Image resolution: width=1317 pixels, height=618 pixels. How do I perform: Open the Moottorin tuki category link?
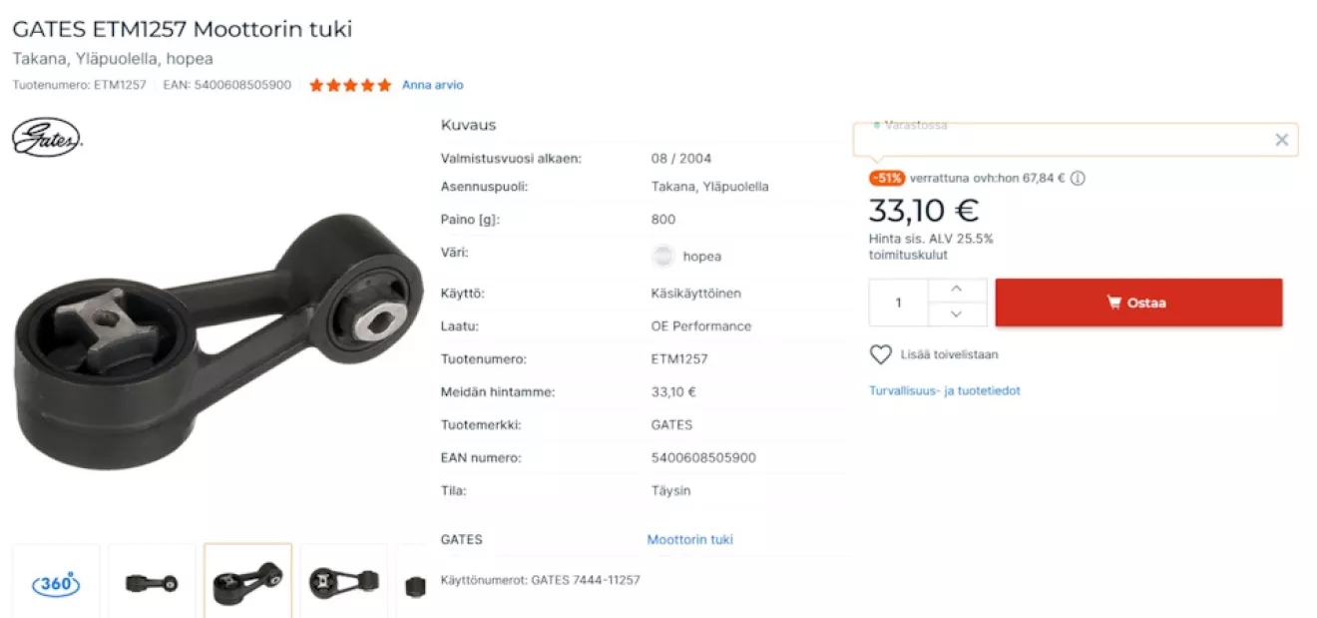coord(689,539)
